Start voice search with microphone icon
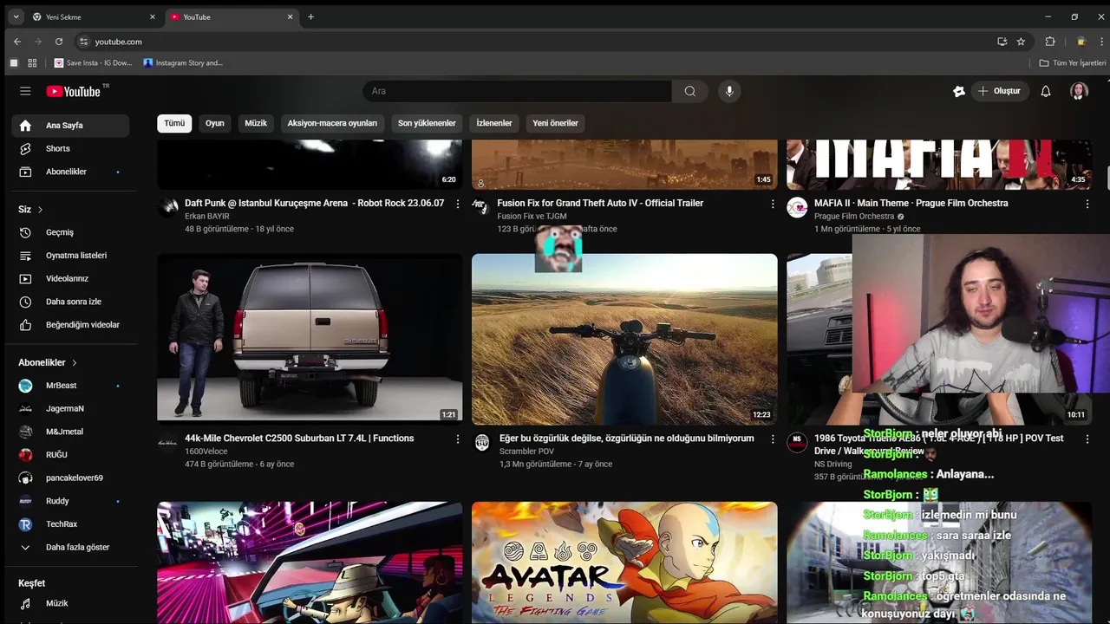Viewport: 1110px width, 624px height. (x=729, y=91)
